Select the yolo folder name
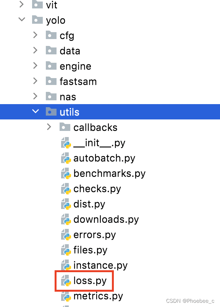220x307 pixels. pos(56,21)
